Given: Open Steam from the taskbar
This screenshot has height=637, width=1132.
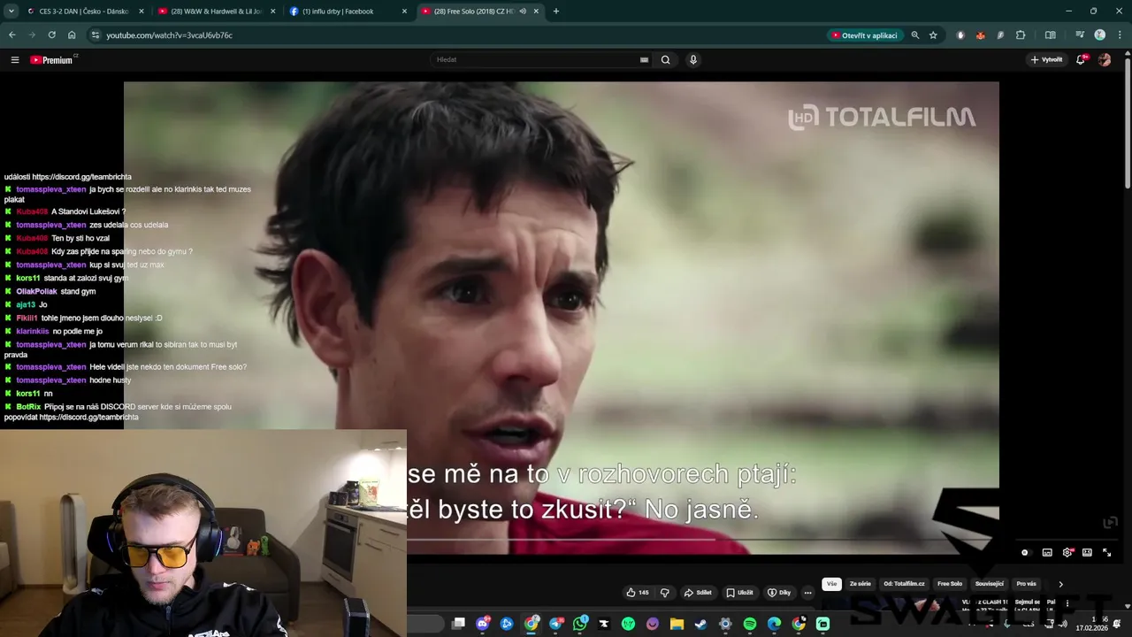Looking at the screenshot, I should 701,624.
